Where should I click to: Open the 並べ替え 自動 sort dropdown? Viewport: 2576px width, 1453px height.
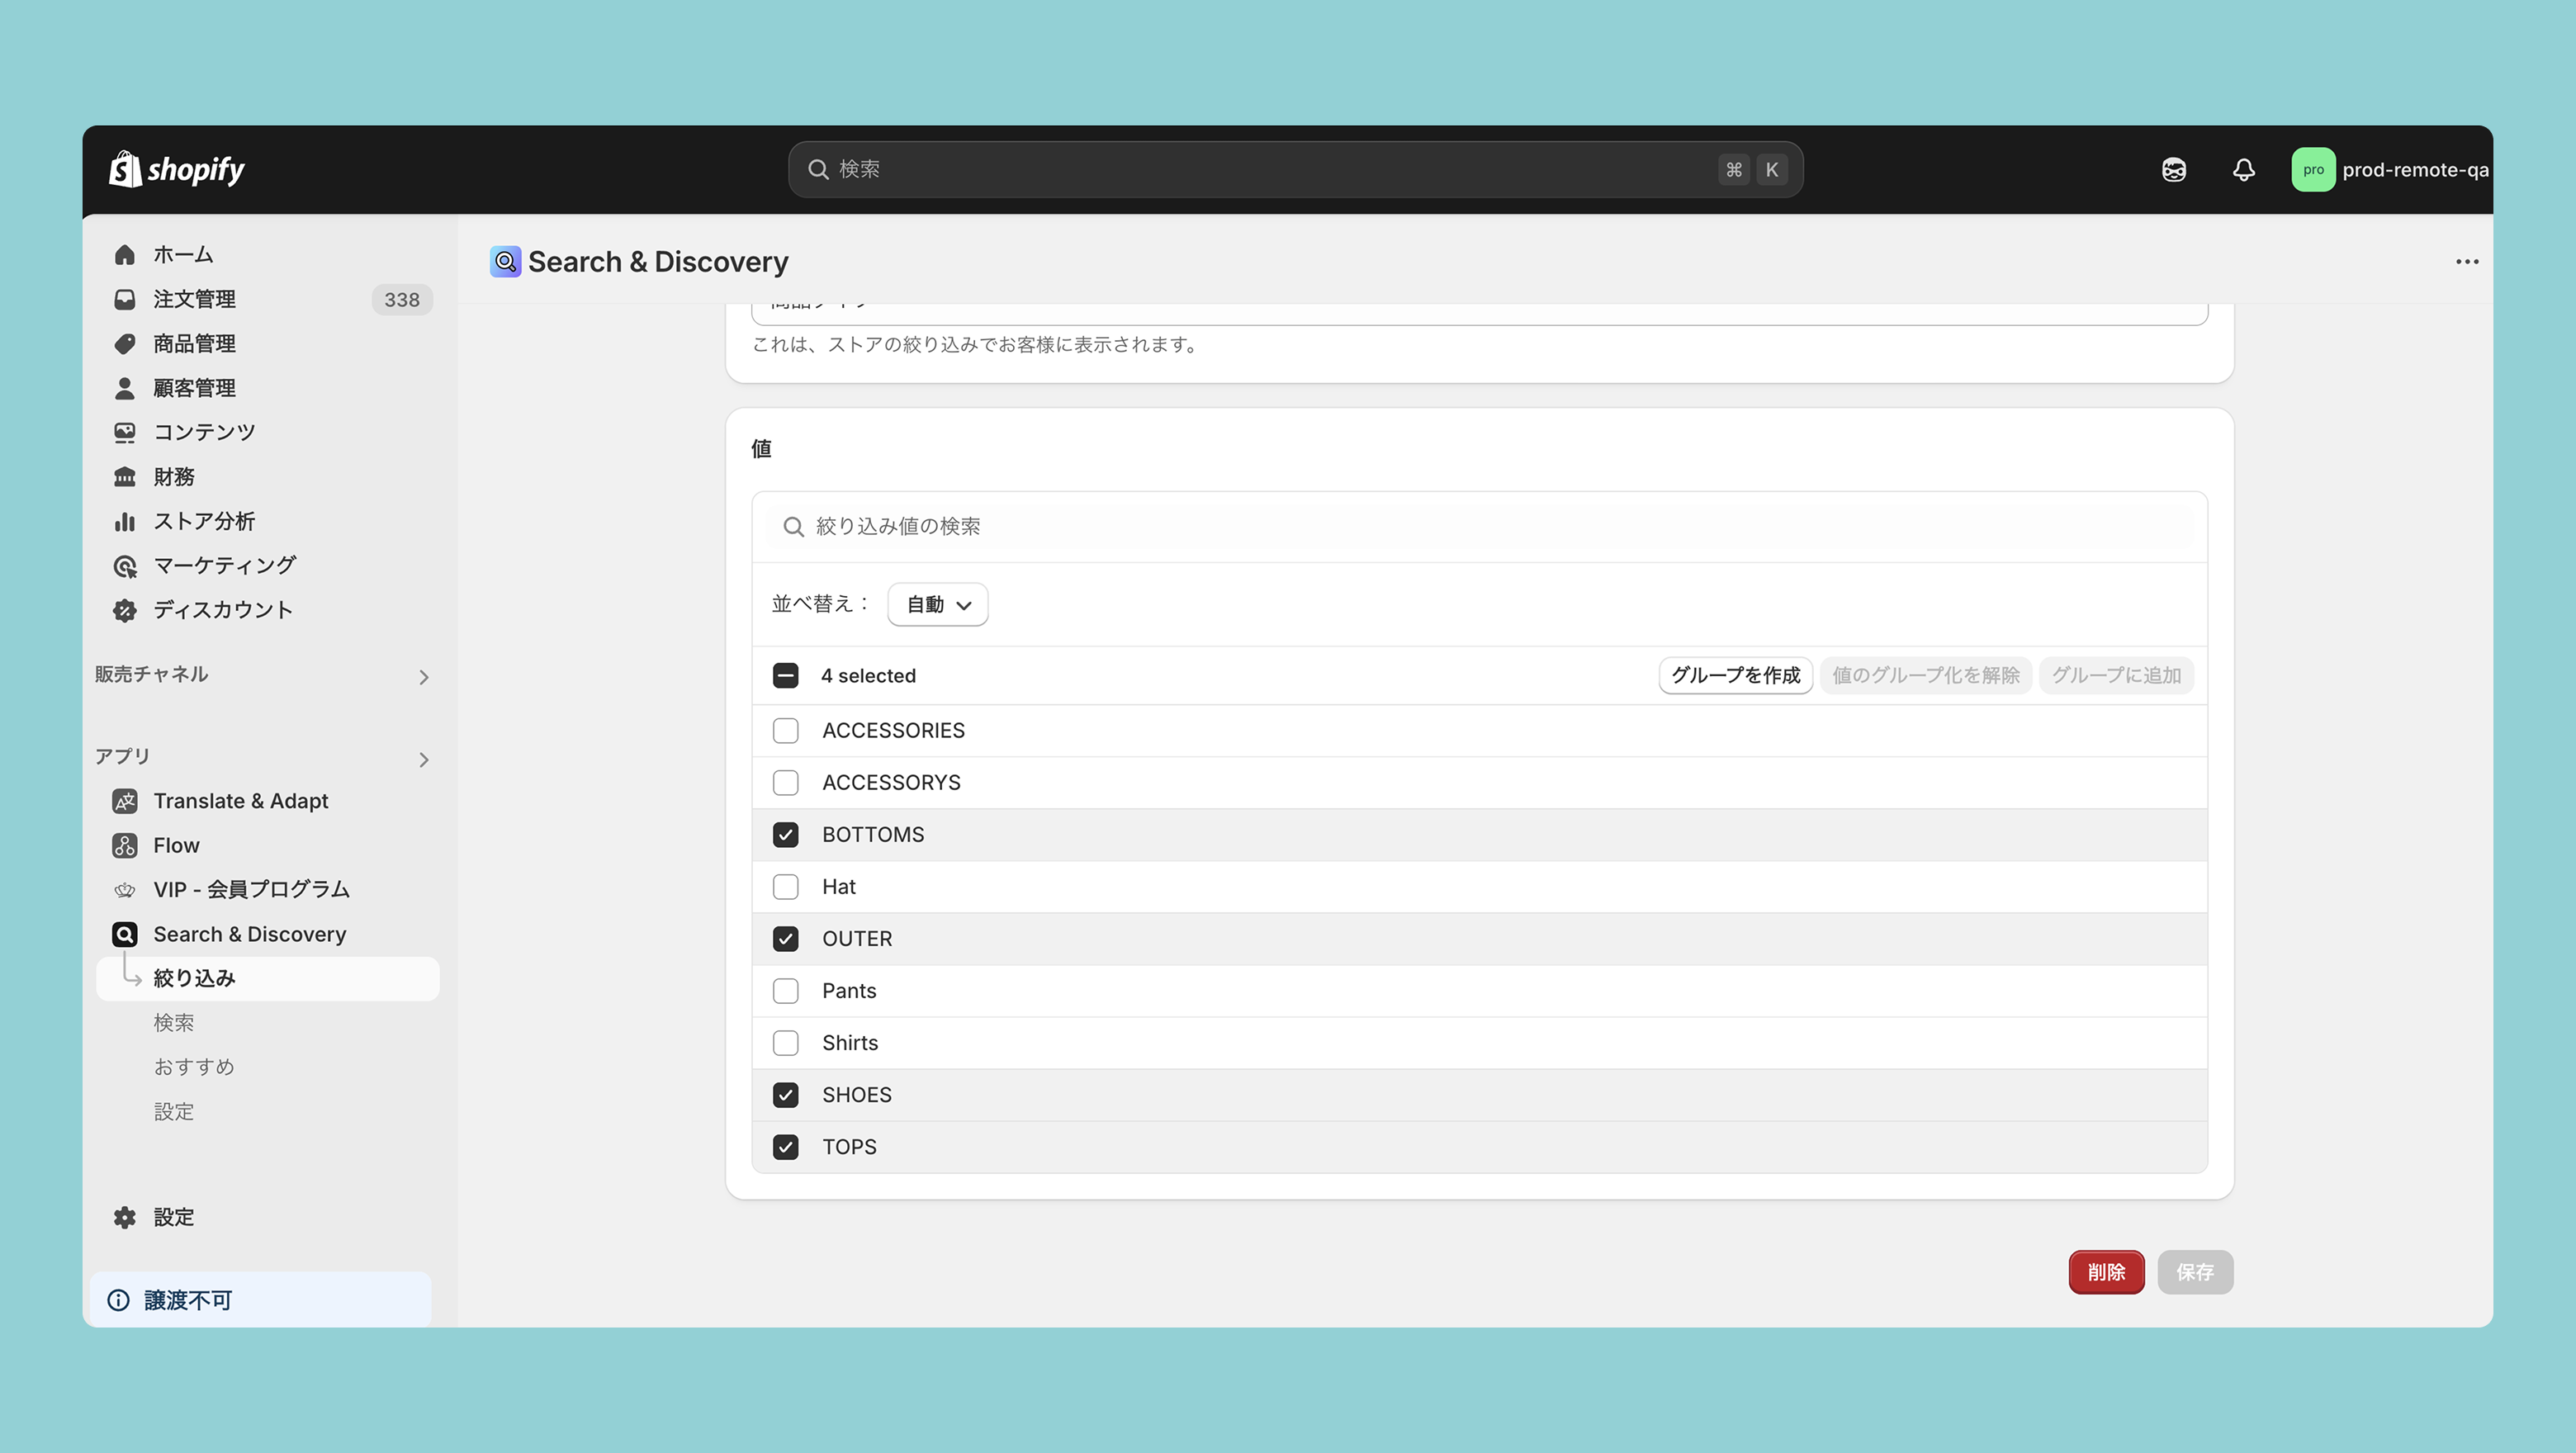pos(937,605)
